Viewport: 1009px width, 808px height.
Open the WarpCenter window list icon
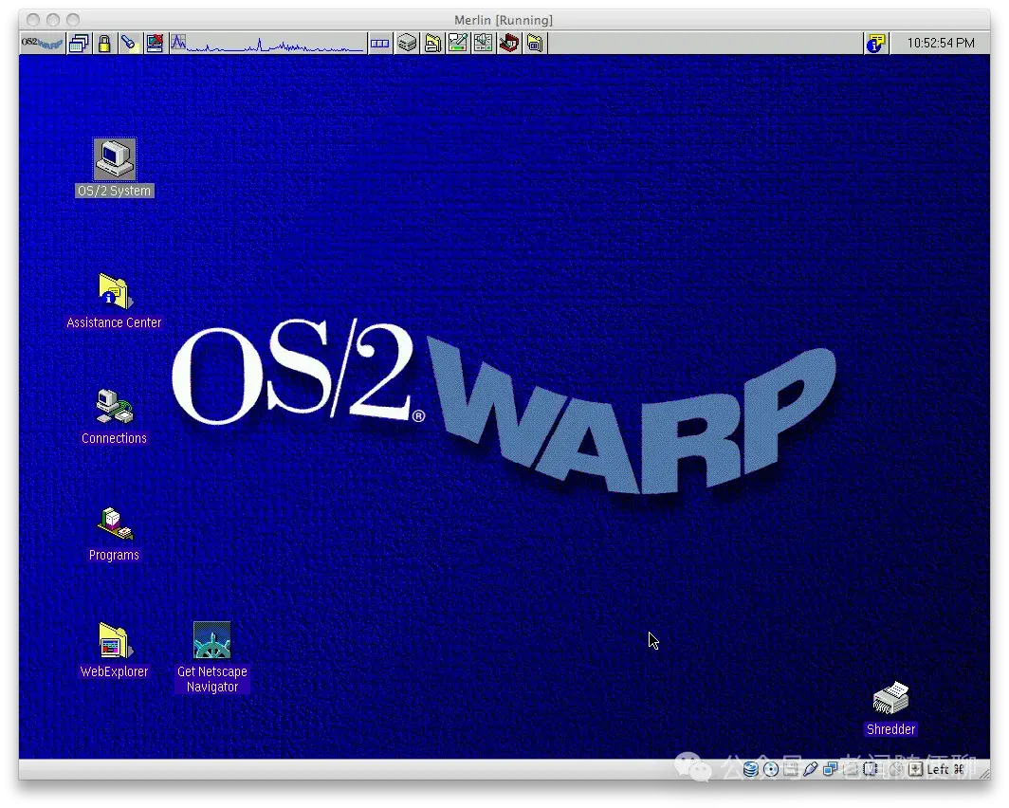[79, 43]
